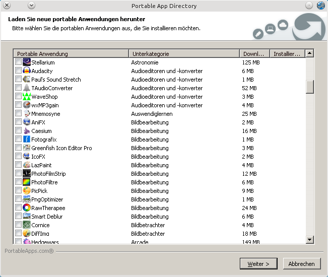This screenshot has width=328, height=277.
Task: Select the Smart Deblur checkbox
Action: pyautogui.click(x=19, y=217)
